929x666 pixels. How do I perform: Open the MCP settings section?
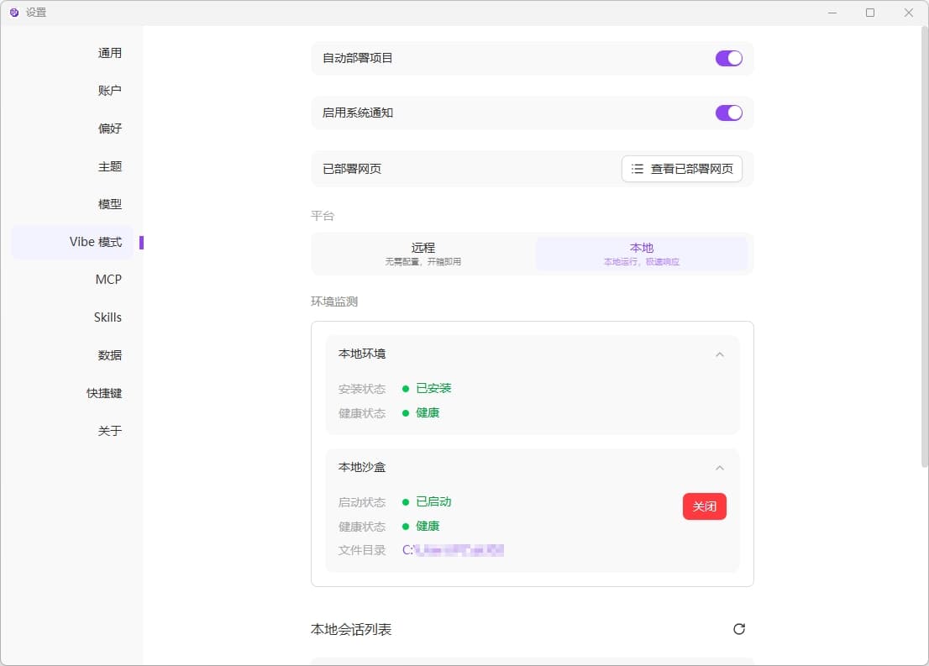click(x=108, y=280)
